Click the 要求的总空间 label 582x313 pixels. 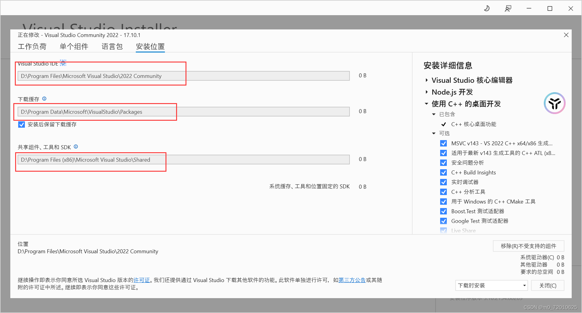(537, 272)
